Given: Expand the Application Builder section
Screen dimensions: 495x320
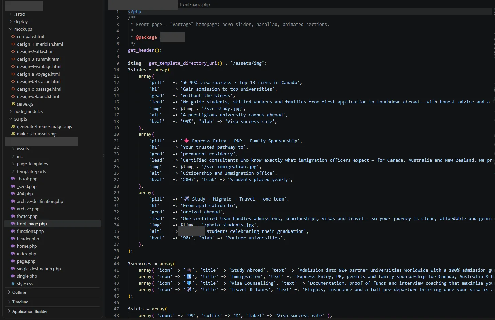Looking at the screenshot, I should point(9,311).
